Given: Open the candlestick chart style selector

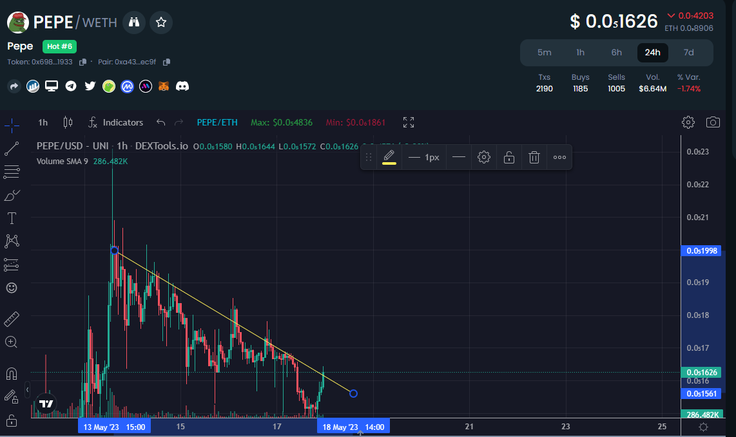Looking at the screenshot, I should pyautogui.click(x=68, y=122).
